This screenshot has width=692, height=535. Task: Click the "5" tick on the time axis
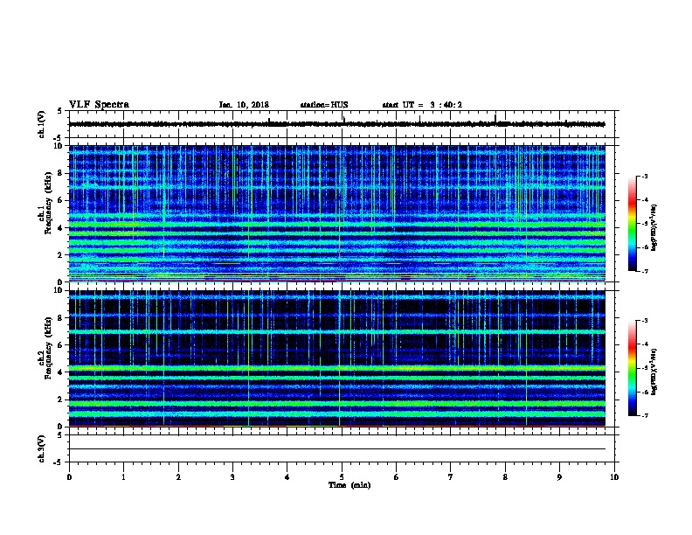342,477
